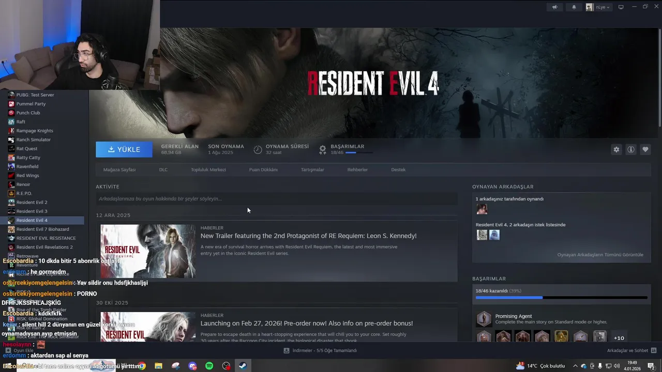Open Google Chrome from the taskbar
Screen dimensions: 662x372
[x=142, y=366]
